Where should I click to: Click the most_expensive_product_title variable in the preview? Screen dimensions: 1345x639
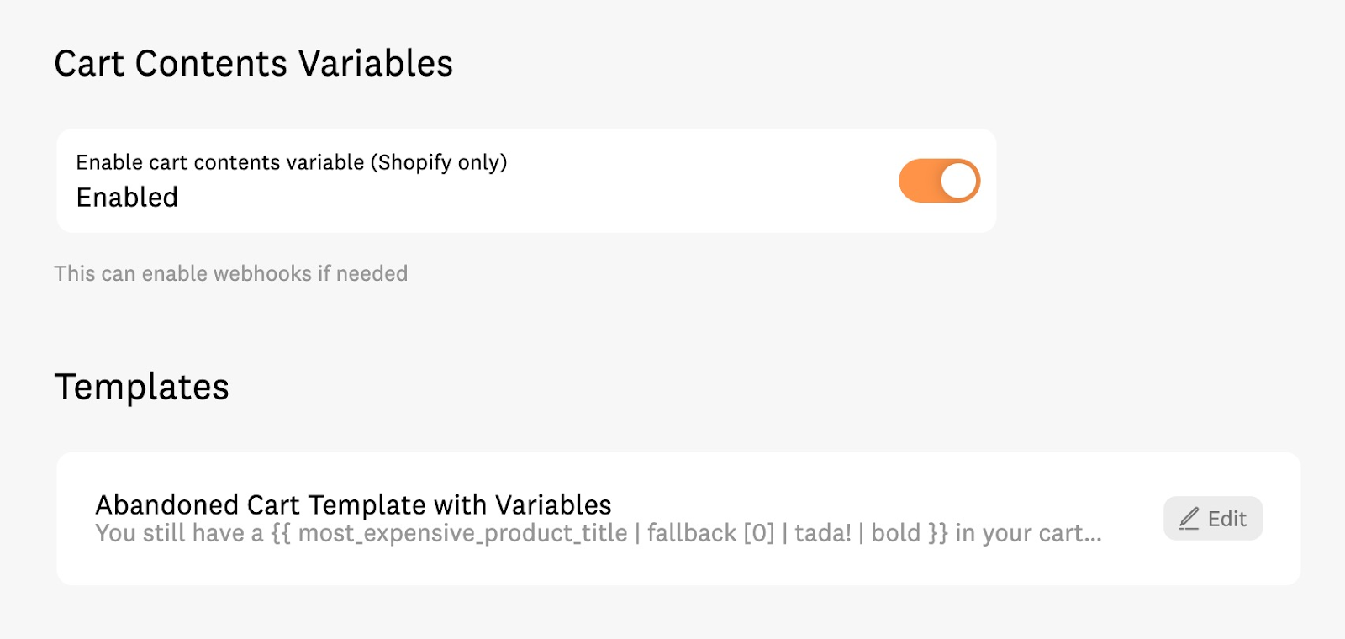(462, 533)
